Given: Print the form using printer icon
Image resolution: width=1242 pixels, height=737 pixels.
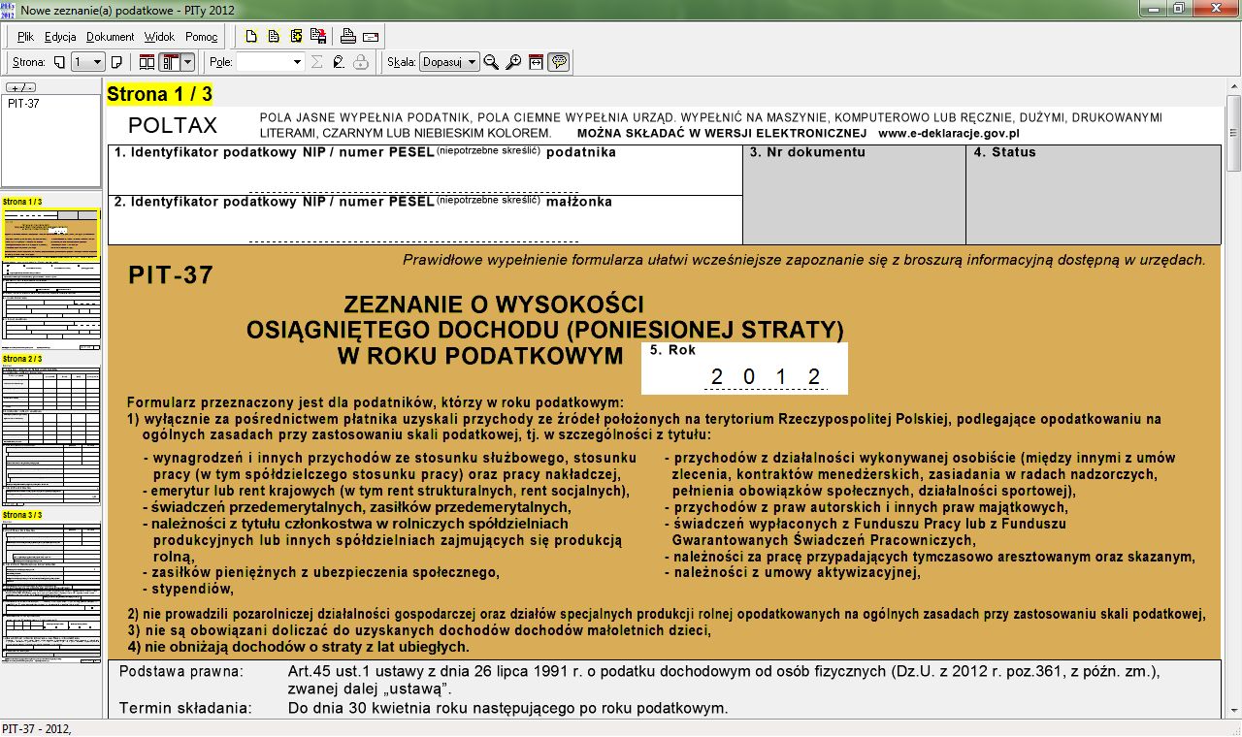Looking at the screenshot, I should tap(348, 37).
